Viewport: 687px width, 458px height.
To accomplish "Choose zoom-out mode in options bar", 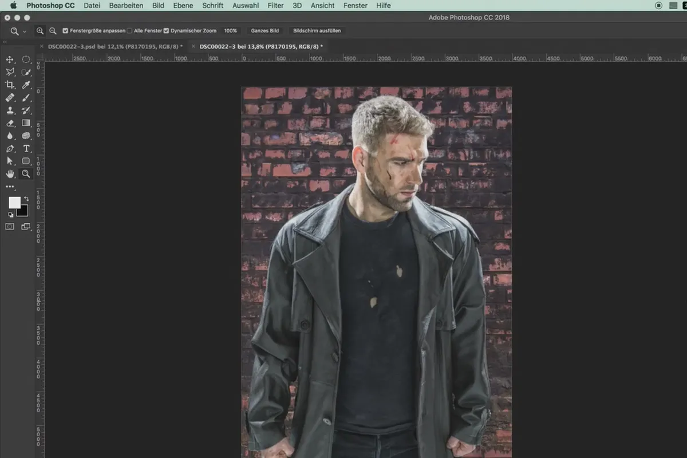I will coord(53,31).
